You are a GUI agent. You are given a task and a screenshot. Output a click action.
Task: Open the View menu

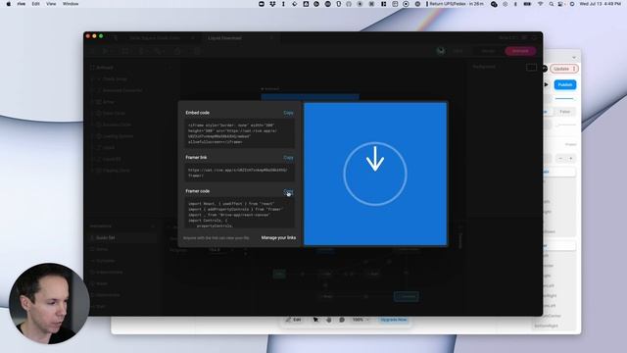coord(51,4)
